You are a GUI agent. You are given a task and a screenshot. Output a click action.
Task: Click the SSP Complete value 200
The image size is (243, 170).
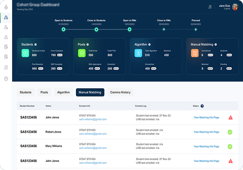pos(53,69)
